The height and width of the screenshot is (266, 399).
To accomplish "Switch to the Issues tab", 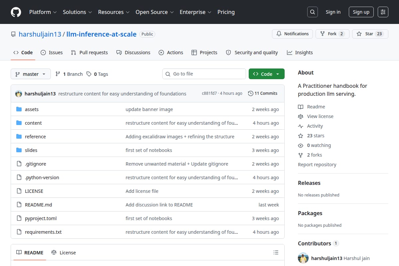I will [x=52, y=53].
